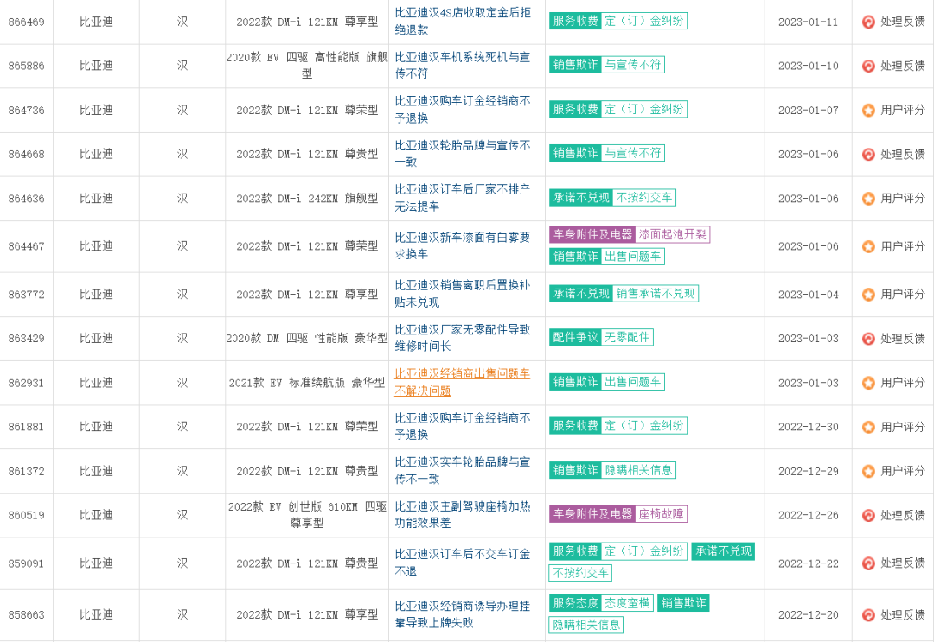Image resolution: width=934 pixels, height=642 pixels.
Task: Click the 处理反馈 icon for complaint 863429
Action: coord(868,339)
